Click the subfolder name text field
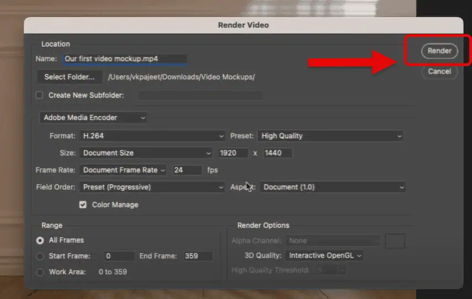 coord(192,95)
